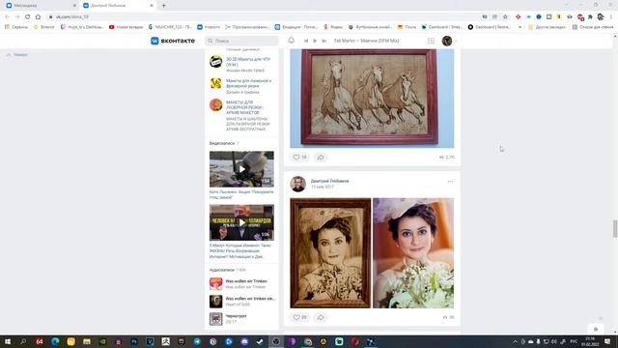Click the post author's avatar
618x348 pixels.
(298, 184)
